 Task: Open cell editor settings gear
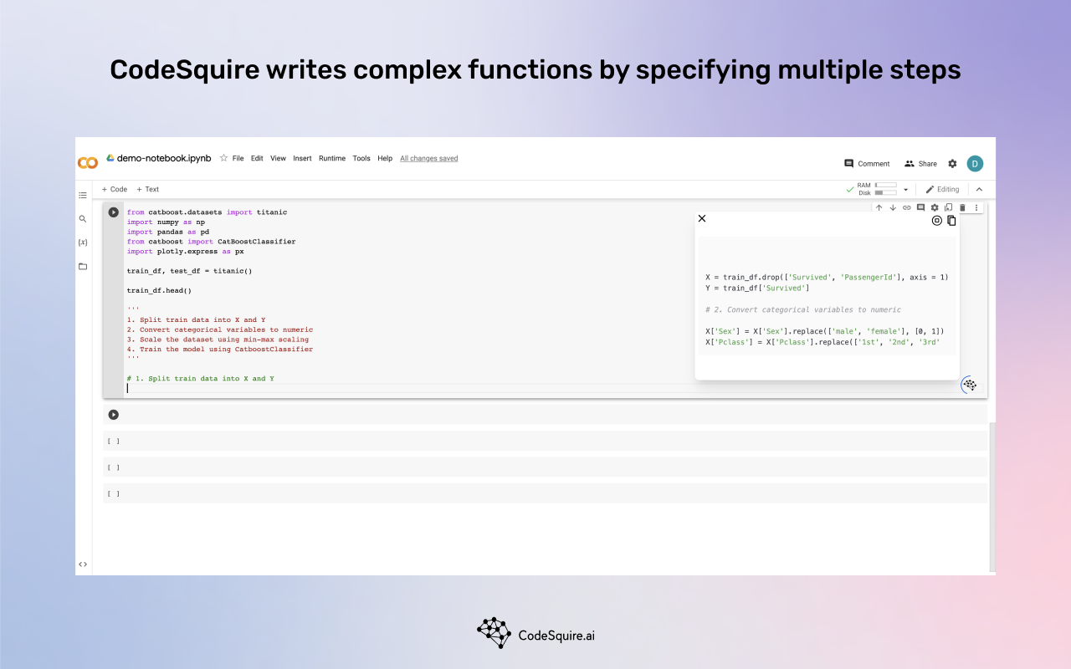click(x=935, y=207)
